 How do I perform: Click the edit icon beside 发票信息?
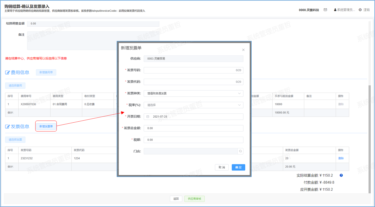(8, 127)
